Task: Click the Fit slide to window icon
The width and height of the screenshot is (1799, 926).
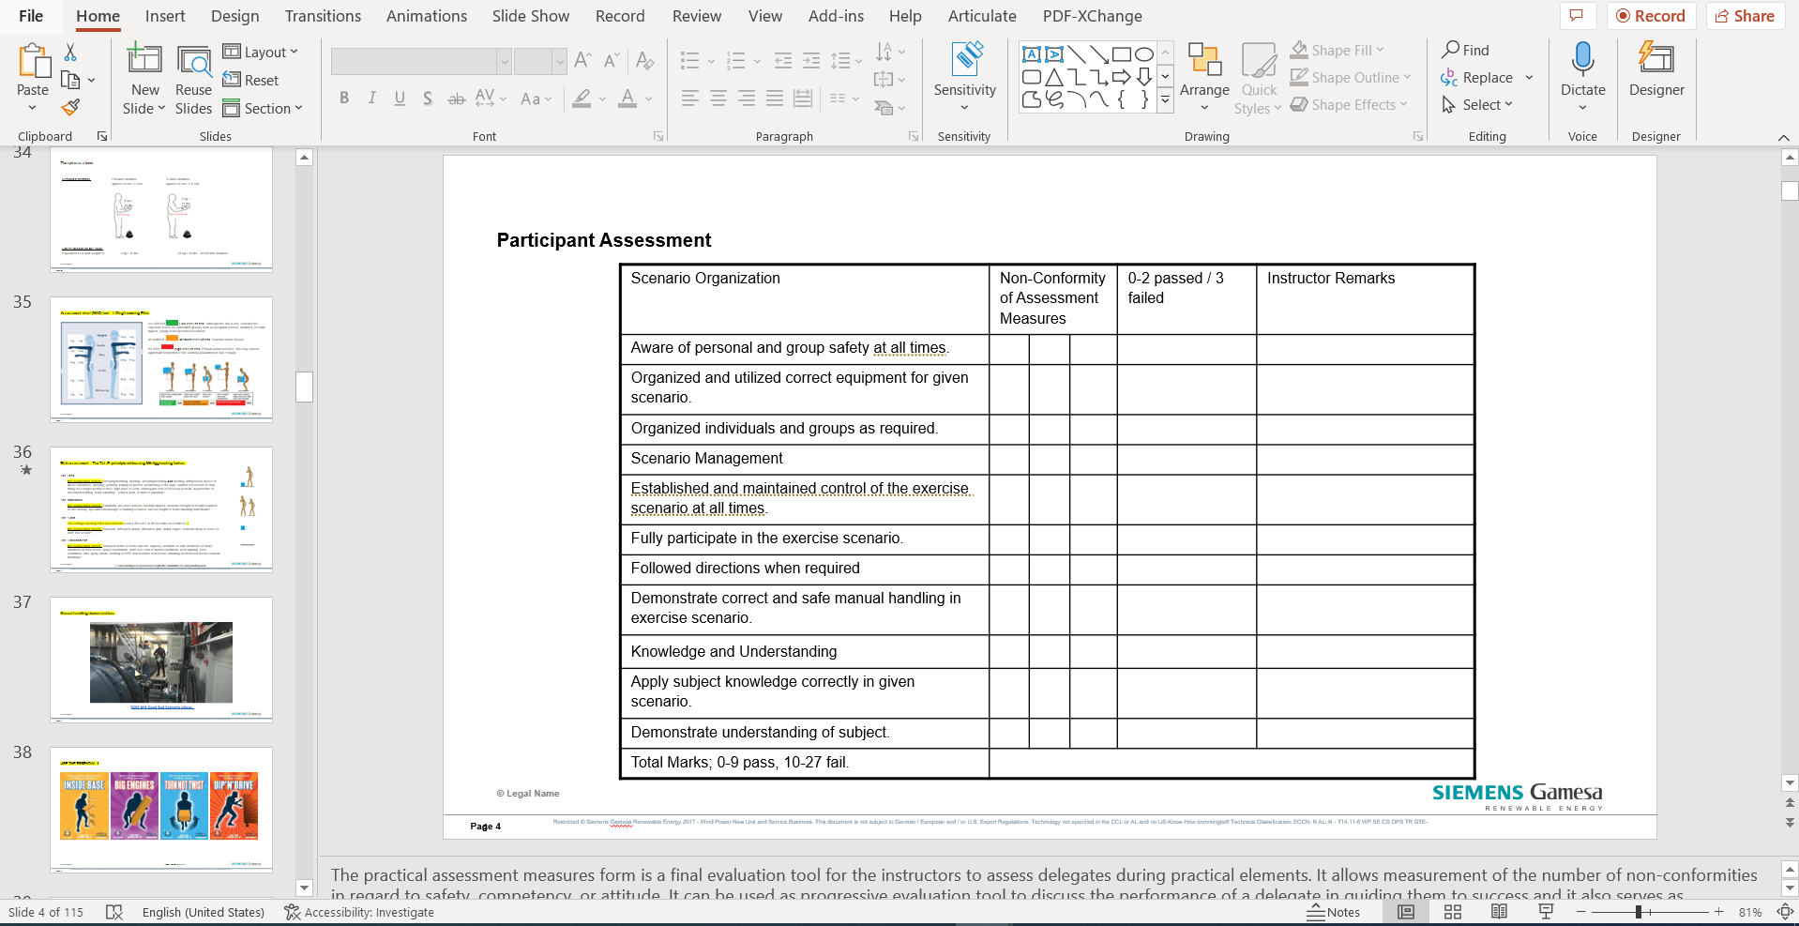Action: (1785, 912)
